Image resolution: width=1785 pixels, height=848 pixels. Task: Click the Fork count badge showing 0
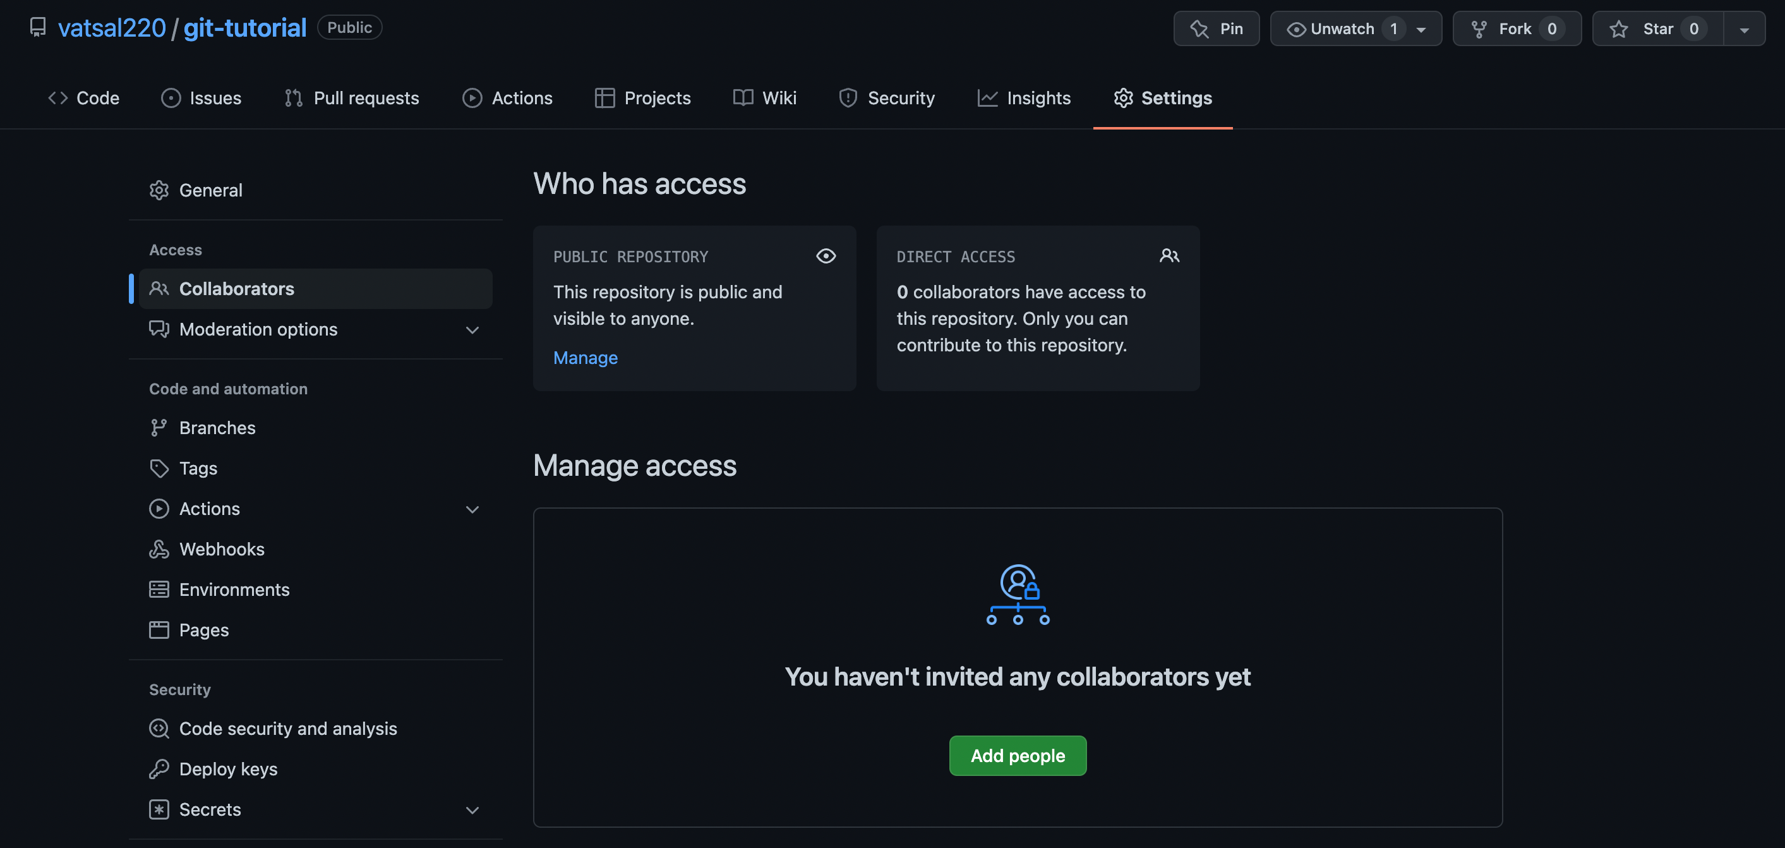click(x=1552, y=29)
